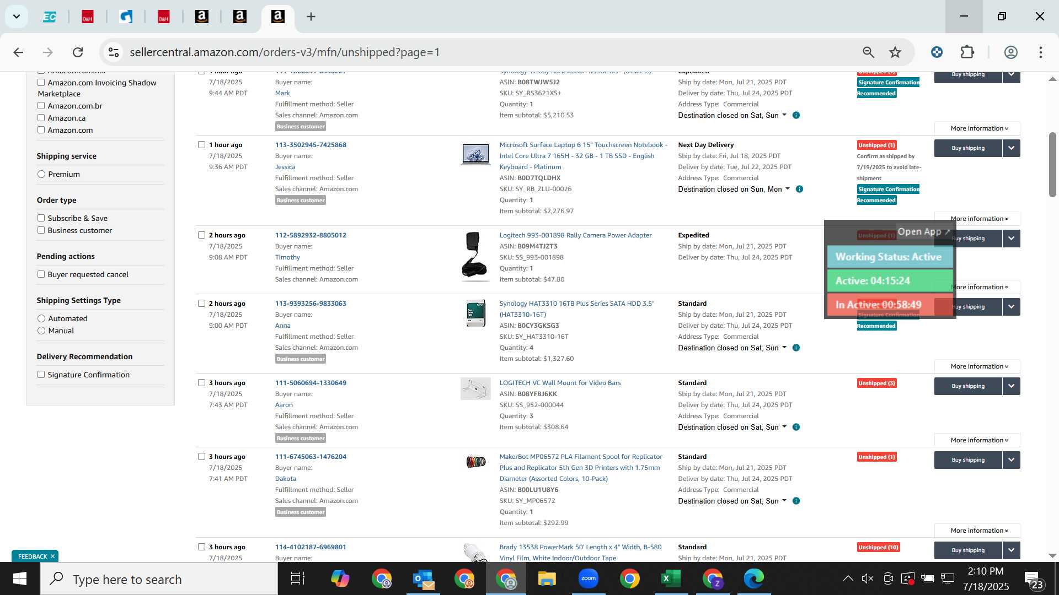Open Copilot icon on the taskbar
Screen dimensions: 1059x595
coord(340,578)
